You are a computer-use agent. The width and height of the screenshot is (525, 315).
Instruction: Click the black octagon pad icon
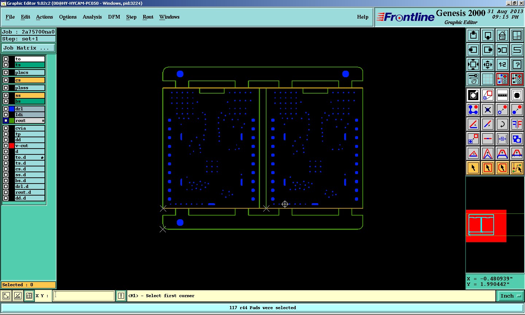tap(517, 95)
